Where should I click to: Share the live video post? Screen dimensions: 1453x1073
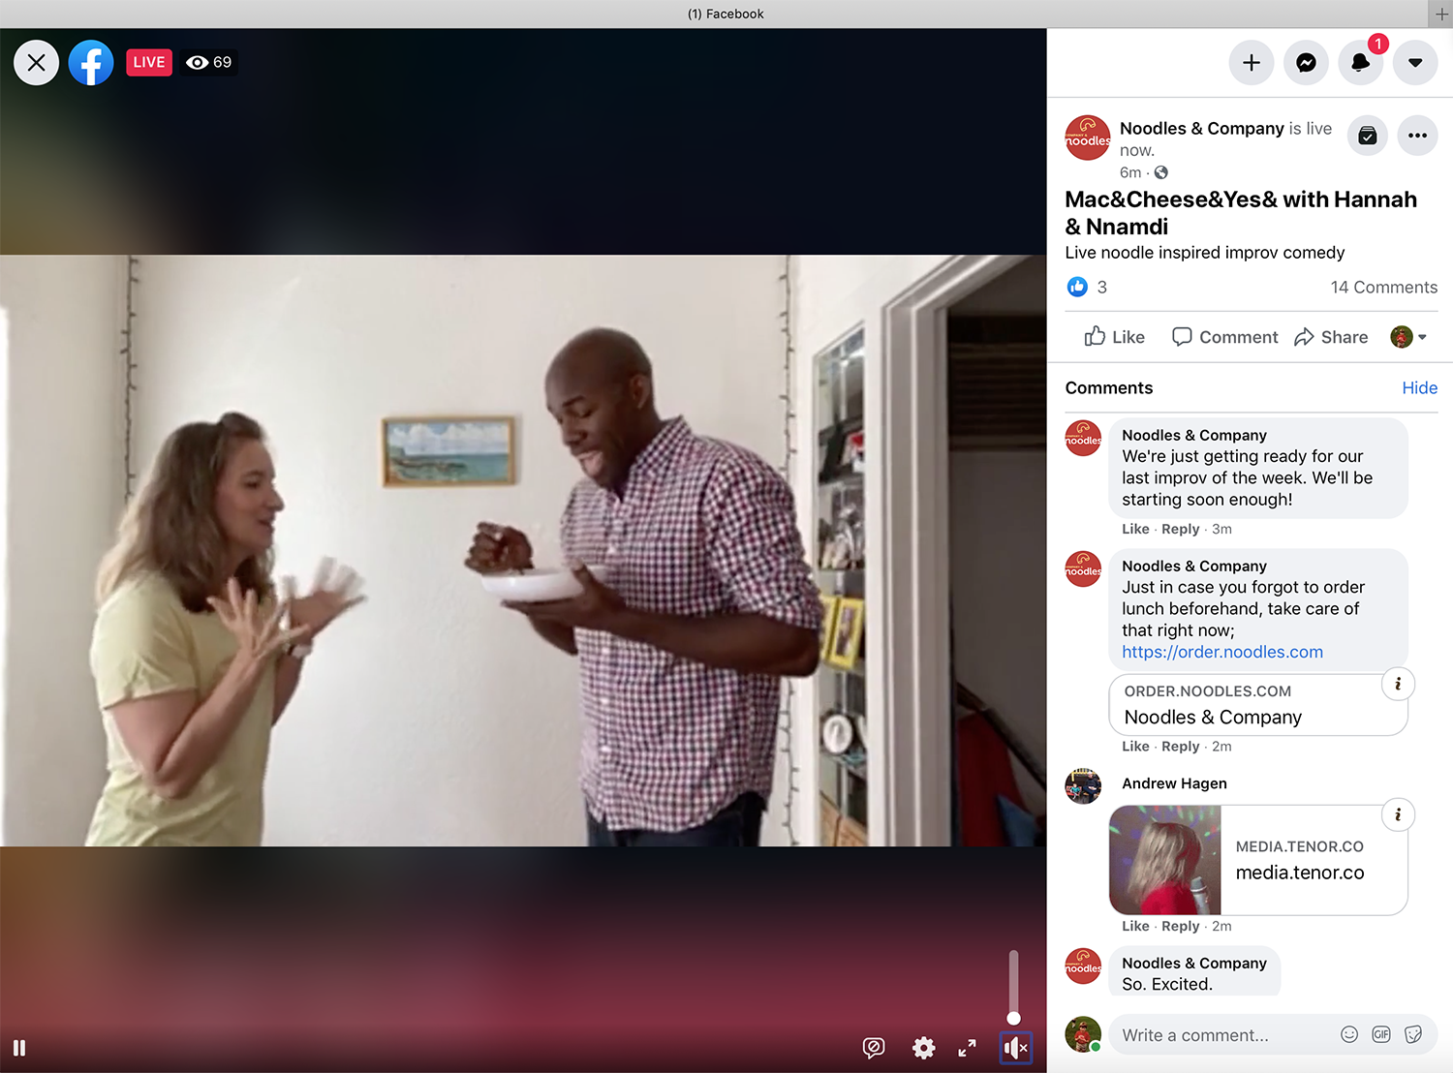point(1331,337)
